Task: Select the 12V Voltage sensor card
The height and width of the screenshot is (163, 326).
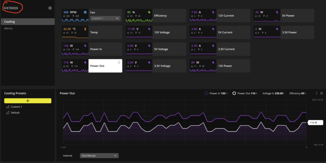Action: point(156,33)
